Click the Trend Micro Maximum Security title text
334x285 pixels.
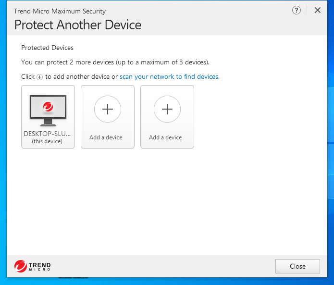[x=60, y=11]
